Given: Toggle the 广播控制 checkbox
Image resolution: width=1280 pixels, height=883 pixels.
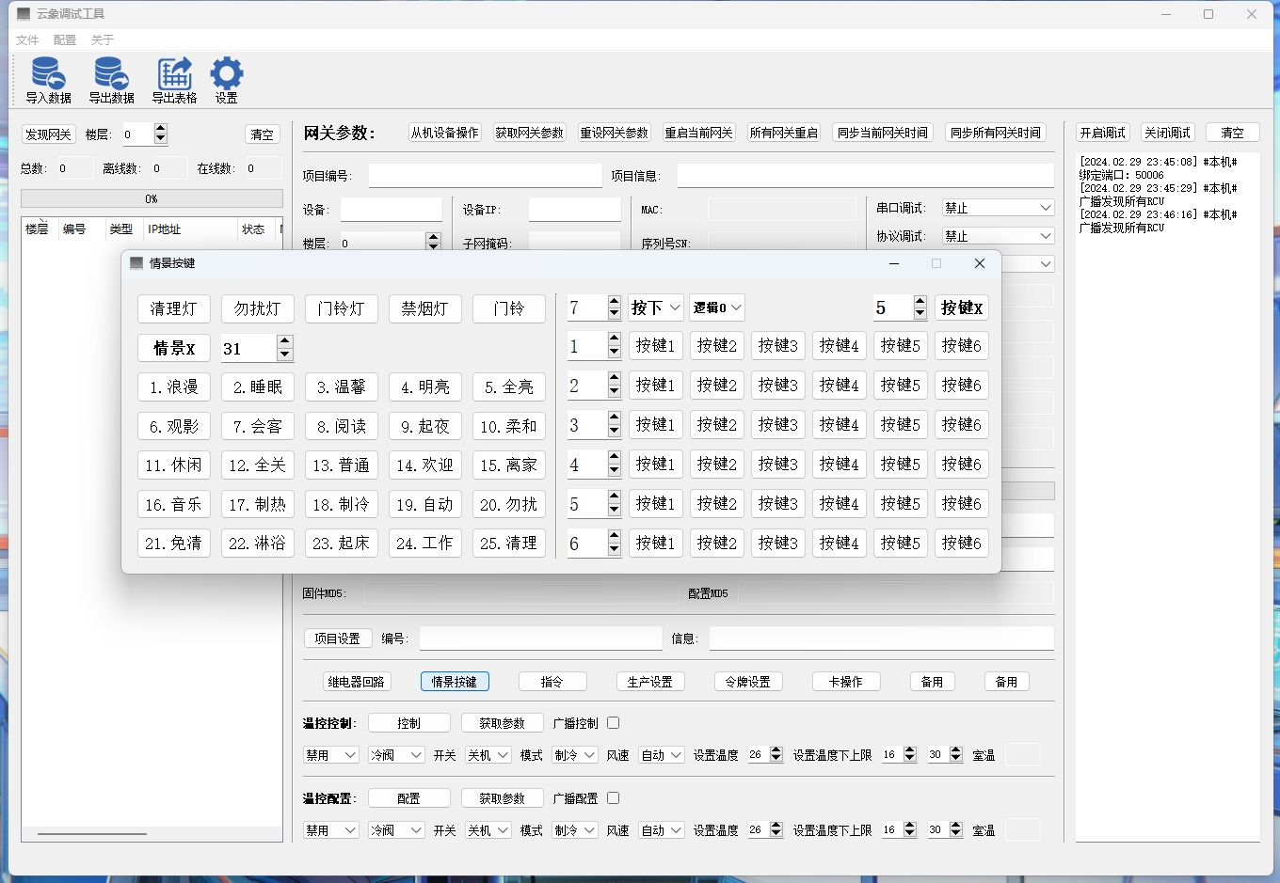Looking at the screenshot, I should click(x=614, y=723).
